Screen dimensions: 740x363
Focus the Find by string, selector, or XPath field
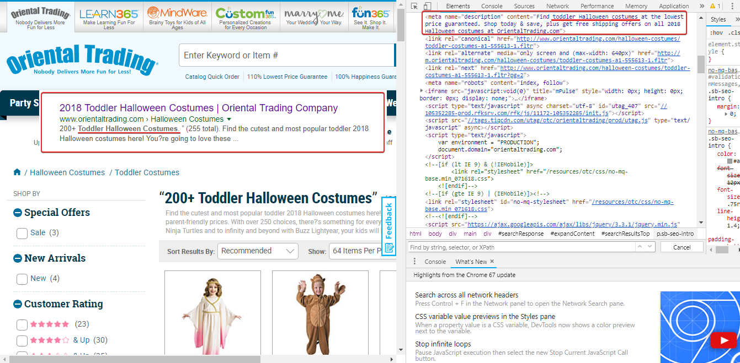tap(522, 247)
